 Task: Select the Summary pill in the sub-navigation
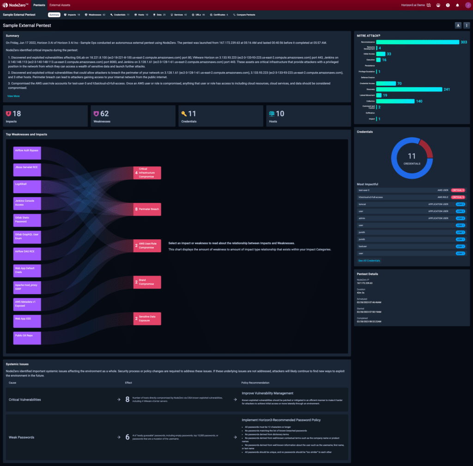55,14
